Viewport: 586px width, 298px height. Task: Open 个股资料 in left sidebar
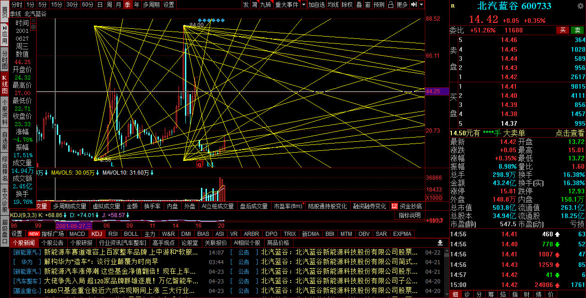[x=5, y=112]
